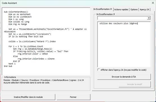Click the Fermer button
This screenshot has width=156, height=102.
click(x=73, y=97)
